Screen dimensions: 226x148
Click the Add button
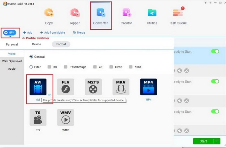(x=28, y=33)
